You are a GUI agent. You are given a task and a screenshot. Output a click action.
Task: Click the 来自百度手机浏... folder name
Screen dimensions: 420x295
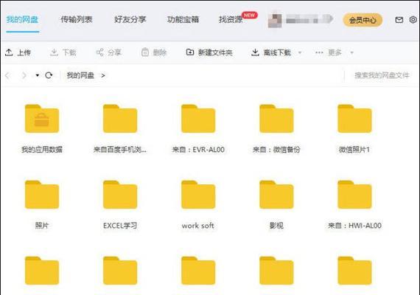pos(120,150)
